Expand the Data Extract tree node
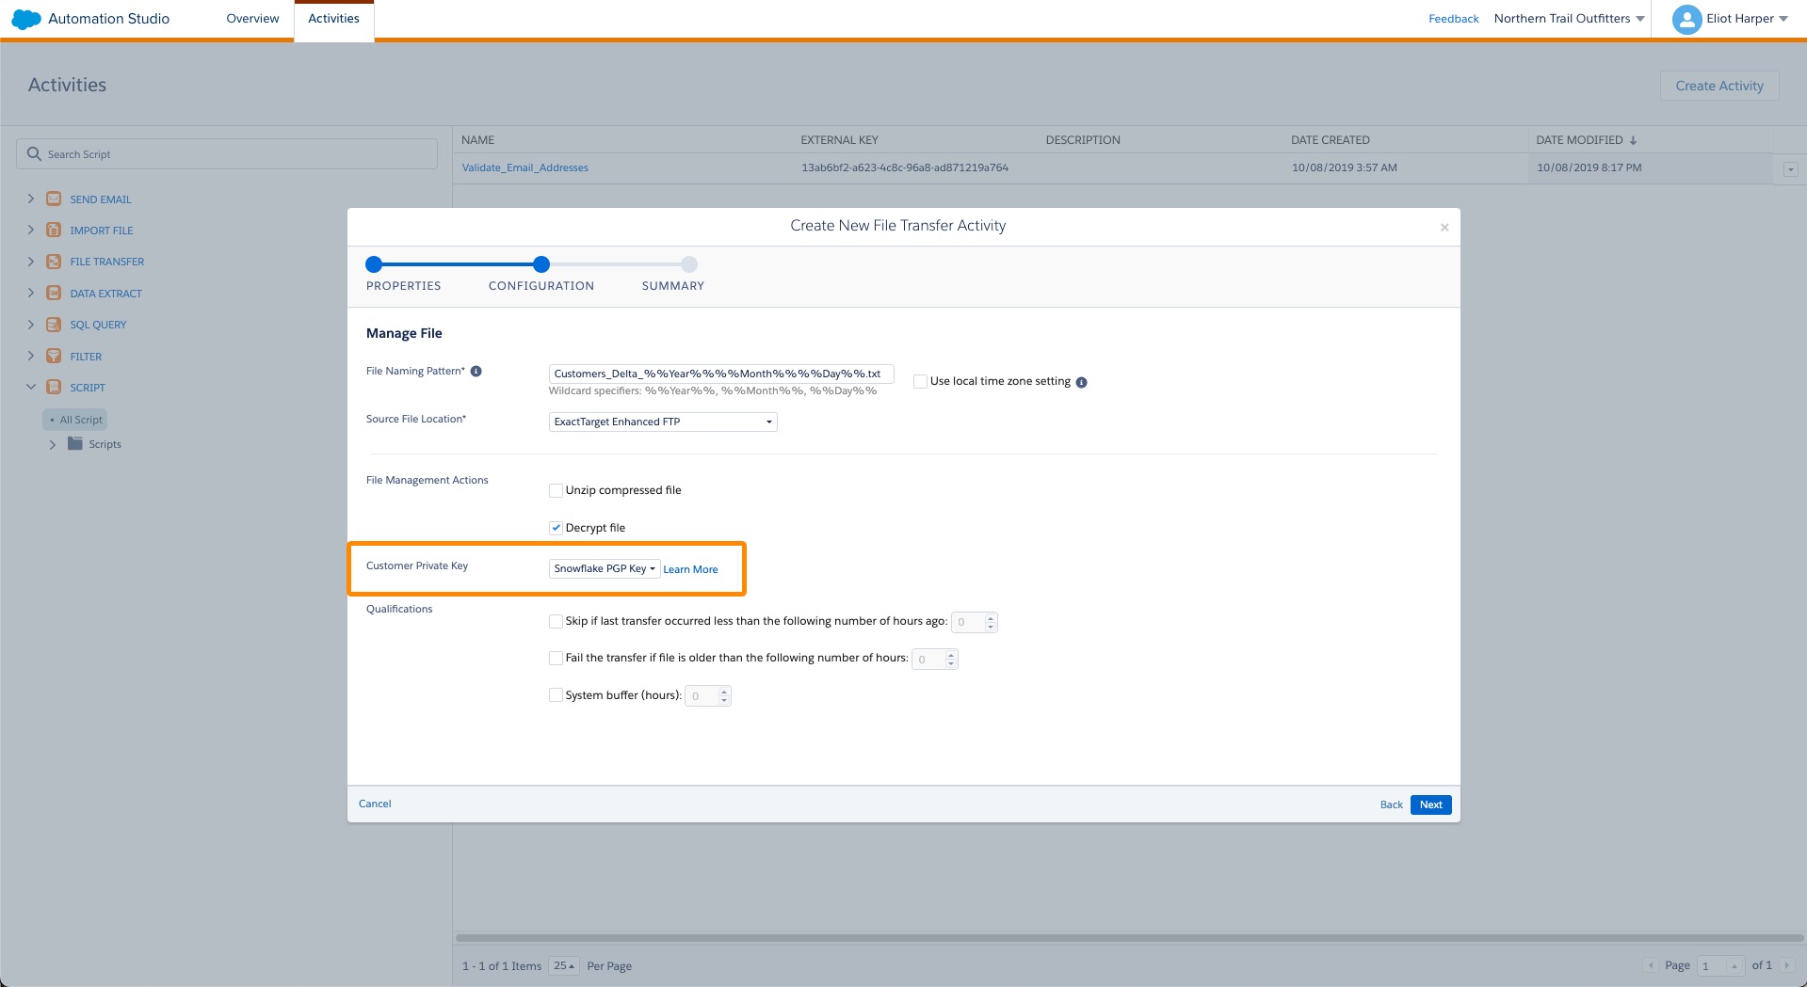 pyautogui.click(x=30, y=293)
